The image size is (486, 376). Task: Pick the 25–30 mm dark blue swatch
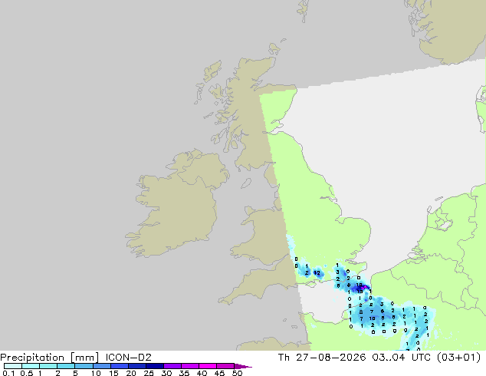click(x=155, y=366)
